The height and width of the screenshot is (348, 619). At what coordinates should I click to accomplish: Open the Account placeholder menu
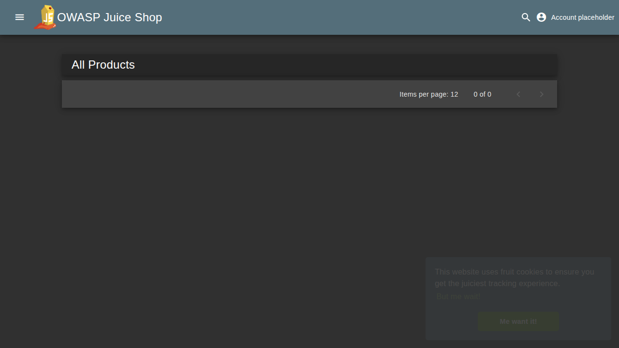point(582,17)
